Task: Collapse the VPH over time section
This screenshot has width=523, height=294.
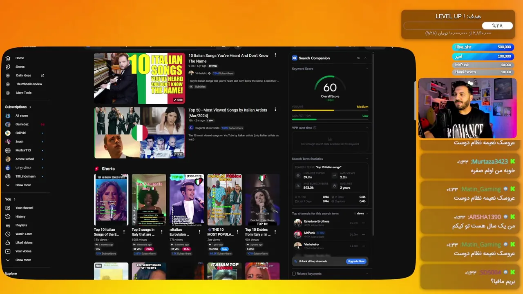Action: click(367, 128)
